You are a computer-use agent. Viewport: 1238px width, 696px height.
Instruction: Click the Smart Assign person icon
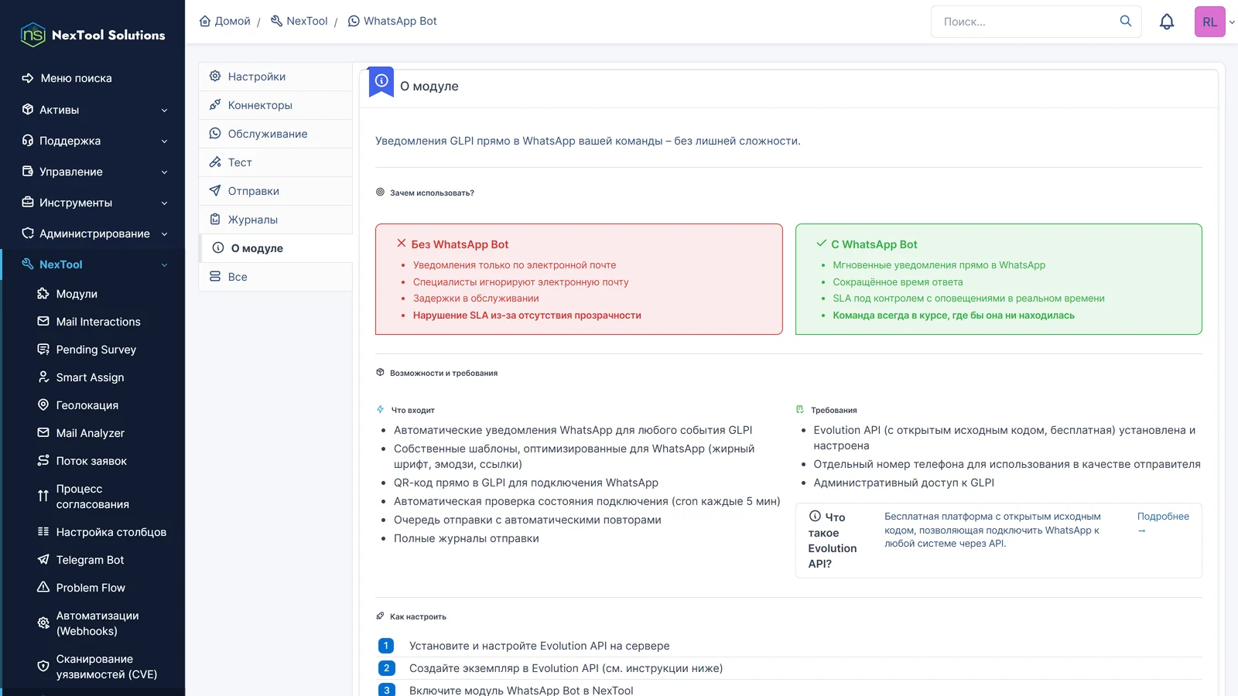click(x=43, y=377)
